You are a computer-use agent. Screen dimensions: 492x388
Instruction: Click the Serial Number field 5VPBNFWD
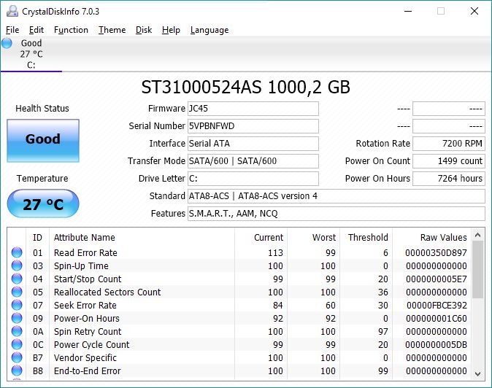tap(253, 126)
